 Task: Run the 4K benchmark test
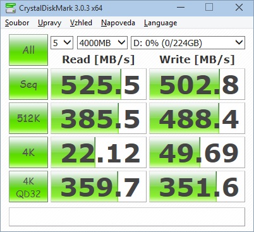pos(28,152)
